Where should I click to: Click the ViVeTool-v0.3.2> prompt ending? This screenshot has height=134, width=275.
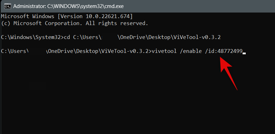pyautogui.click(x=126, y=51)
